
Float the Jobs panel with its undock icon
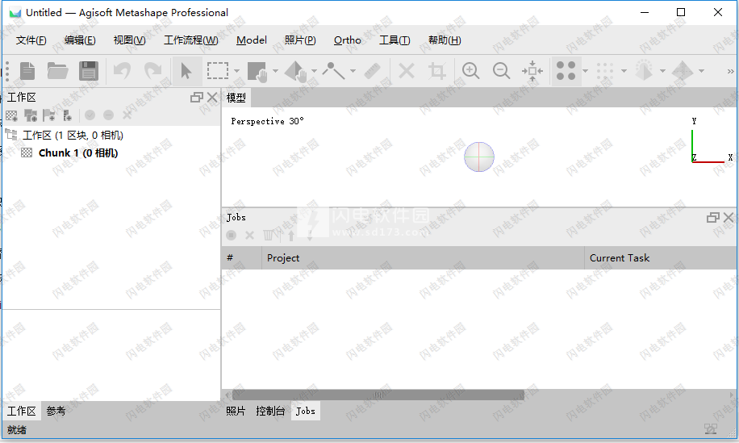(713, 217)
